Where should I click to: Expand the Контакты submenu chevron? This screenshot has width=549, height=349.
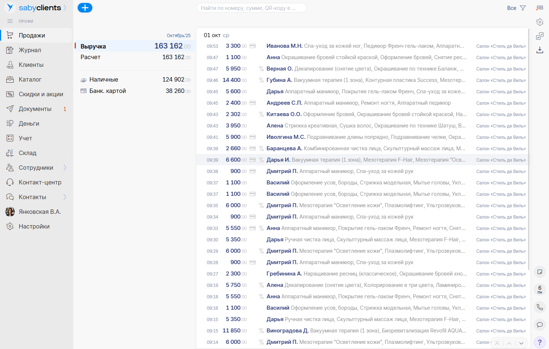coord(65,197)
